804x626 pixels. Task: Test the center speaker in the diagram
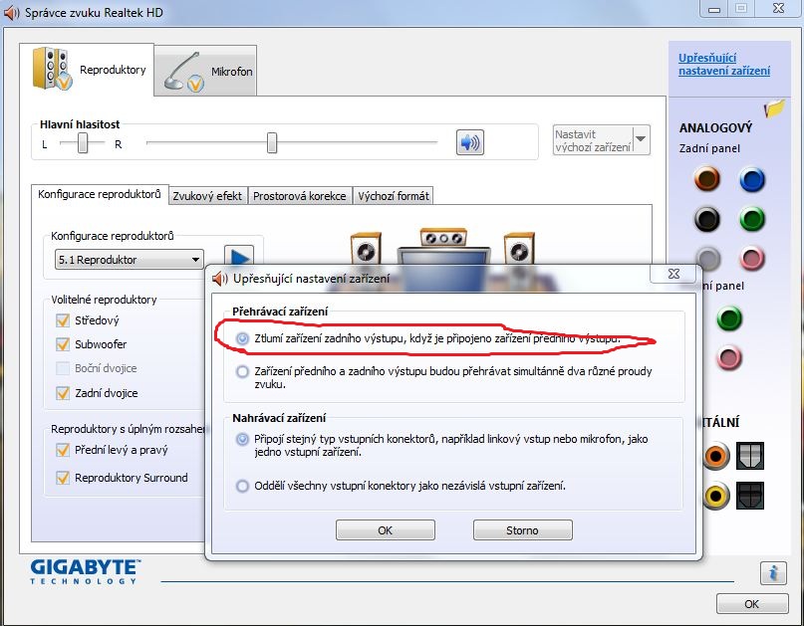tap(443, 238)
